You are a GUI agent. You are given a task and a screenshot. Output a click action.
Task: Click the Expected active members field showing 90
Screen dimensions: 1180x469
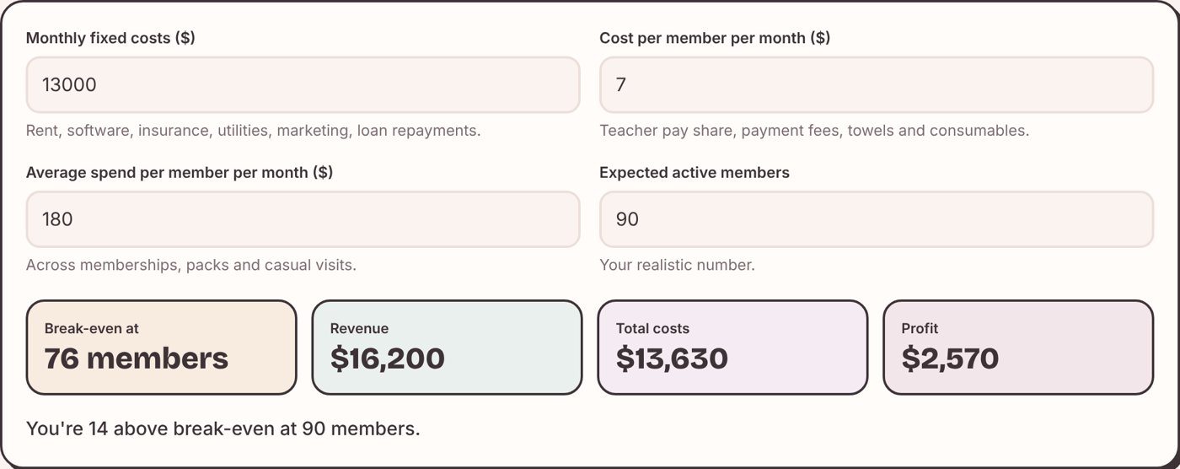[876, 219]
